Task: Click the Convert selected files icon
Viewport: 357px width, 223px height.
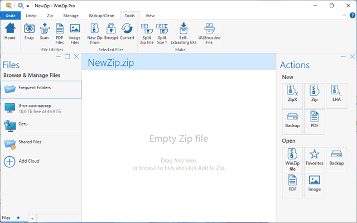Action: coord(127,32)
